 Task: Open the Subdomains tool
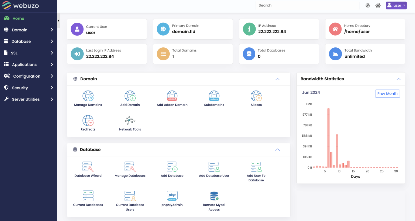click(214, 98)
